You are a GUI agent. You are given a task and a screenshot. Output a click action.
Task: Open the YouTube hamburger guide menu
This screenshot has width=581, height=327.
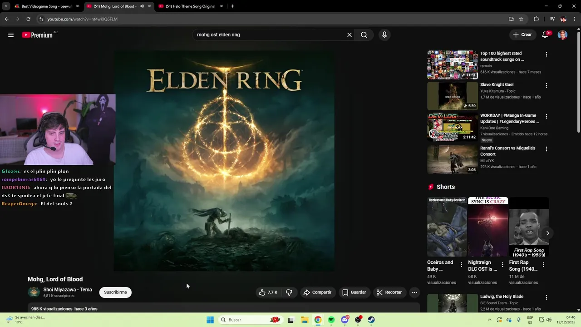point(11,35)
